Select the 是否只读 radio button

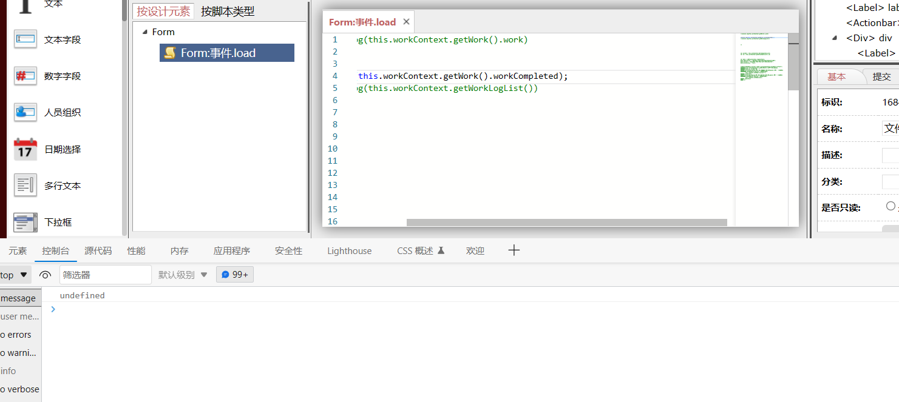click(x=891, y=206)
